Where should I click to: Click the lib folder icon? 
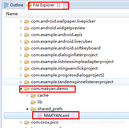[33, 102]
